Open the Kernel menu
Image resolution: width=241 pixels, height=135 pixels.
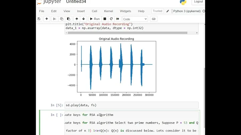click(108, 11)
